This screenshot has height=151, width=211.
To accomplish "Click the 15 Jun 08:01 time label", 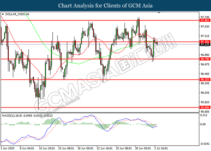I will click(66, 149).
